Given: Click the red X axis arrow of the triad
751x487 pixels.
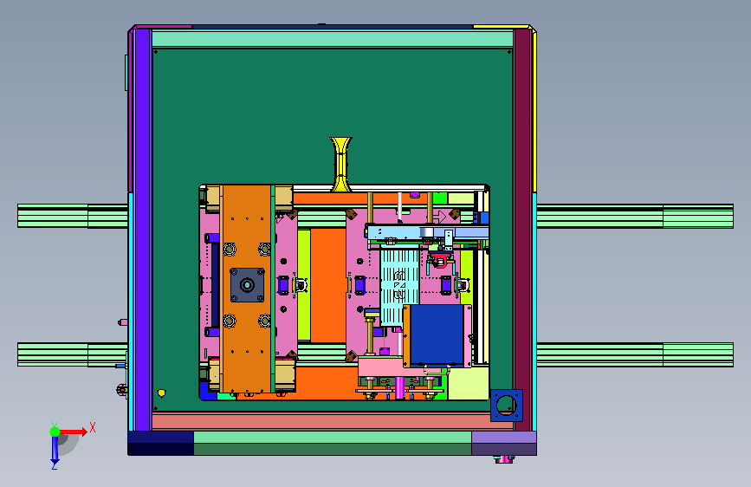Looking at the screenshot, I should (74, 432).
